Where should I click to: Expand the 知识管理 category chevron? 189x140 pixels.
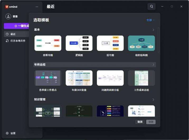[x=153, y=100]
